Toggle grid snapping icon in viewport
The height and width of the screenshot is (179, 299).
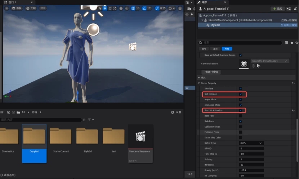(x=133, y=8)
